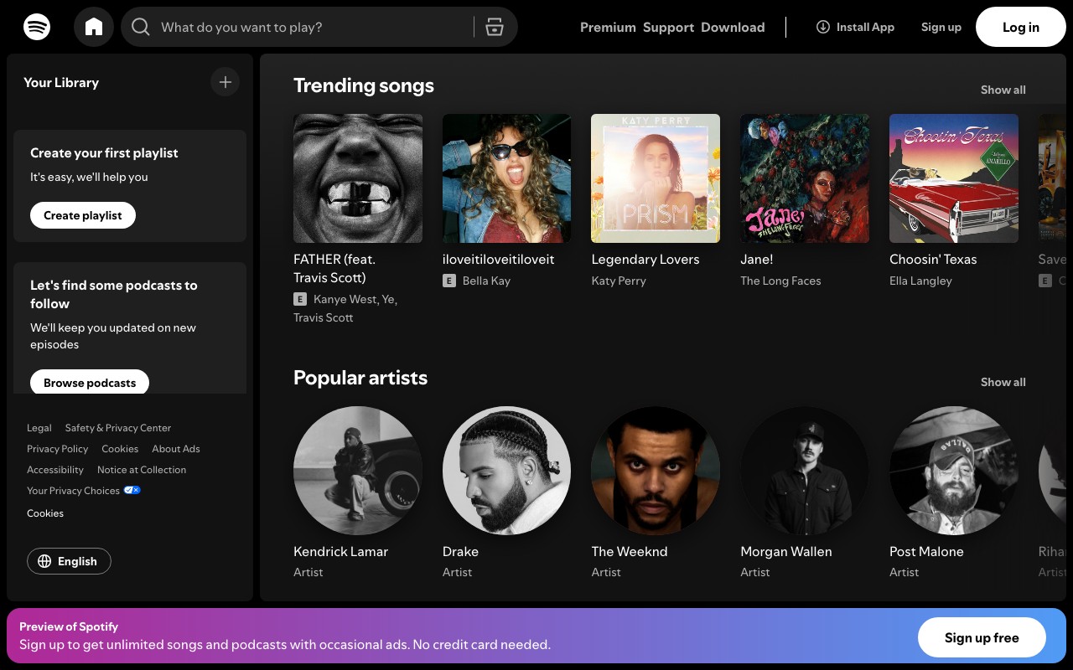
Task: Click the plus icon to create a playlist
Action: tap(225, 82)
